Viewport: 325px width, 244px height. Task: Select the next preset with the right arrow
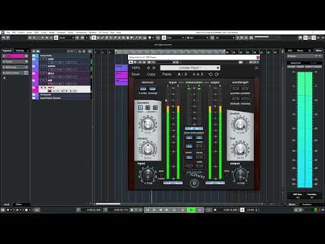pos(154,68)
